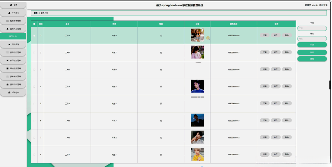This screenshot has width=332, height=167.
Task: Open 详情 for row 工号2
Action: click(x=265, y=137)
